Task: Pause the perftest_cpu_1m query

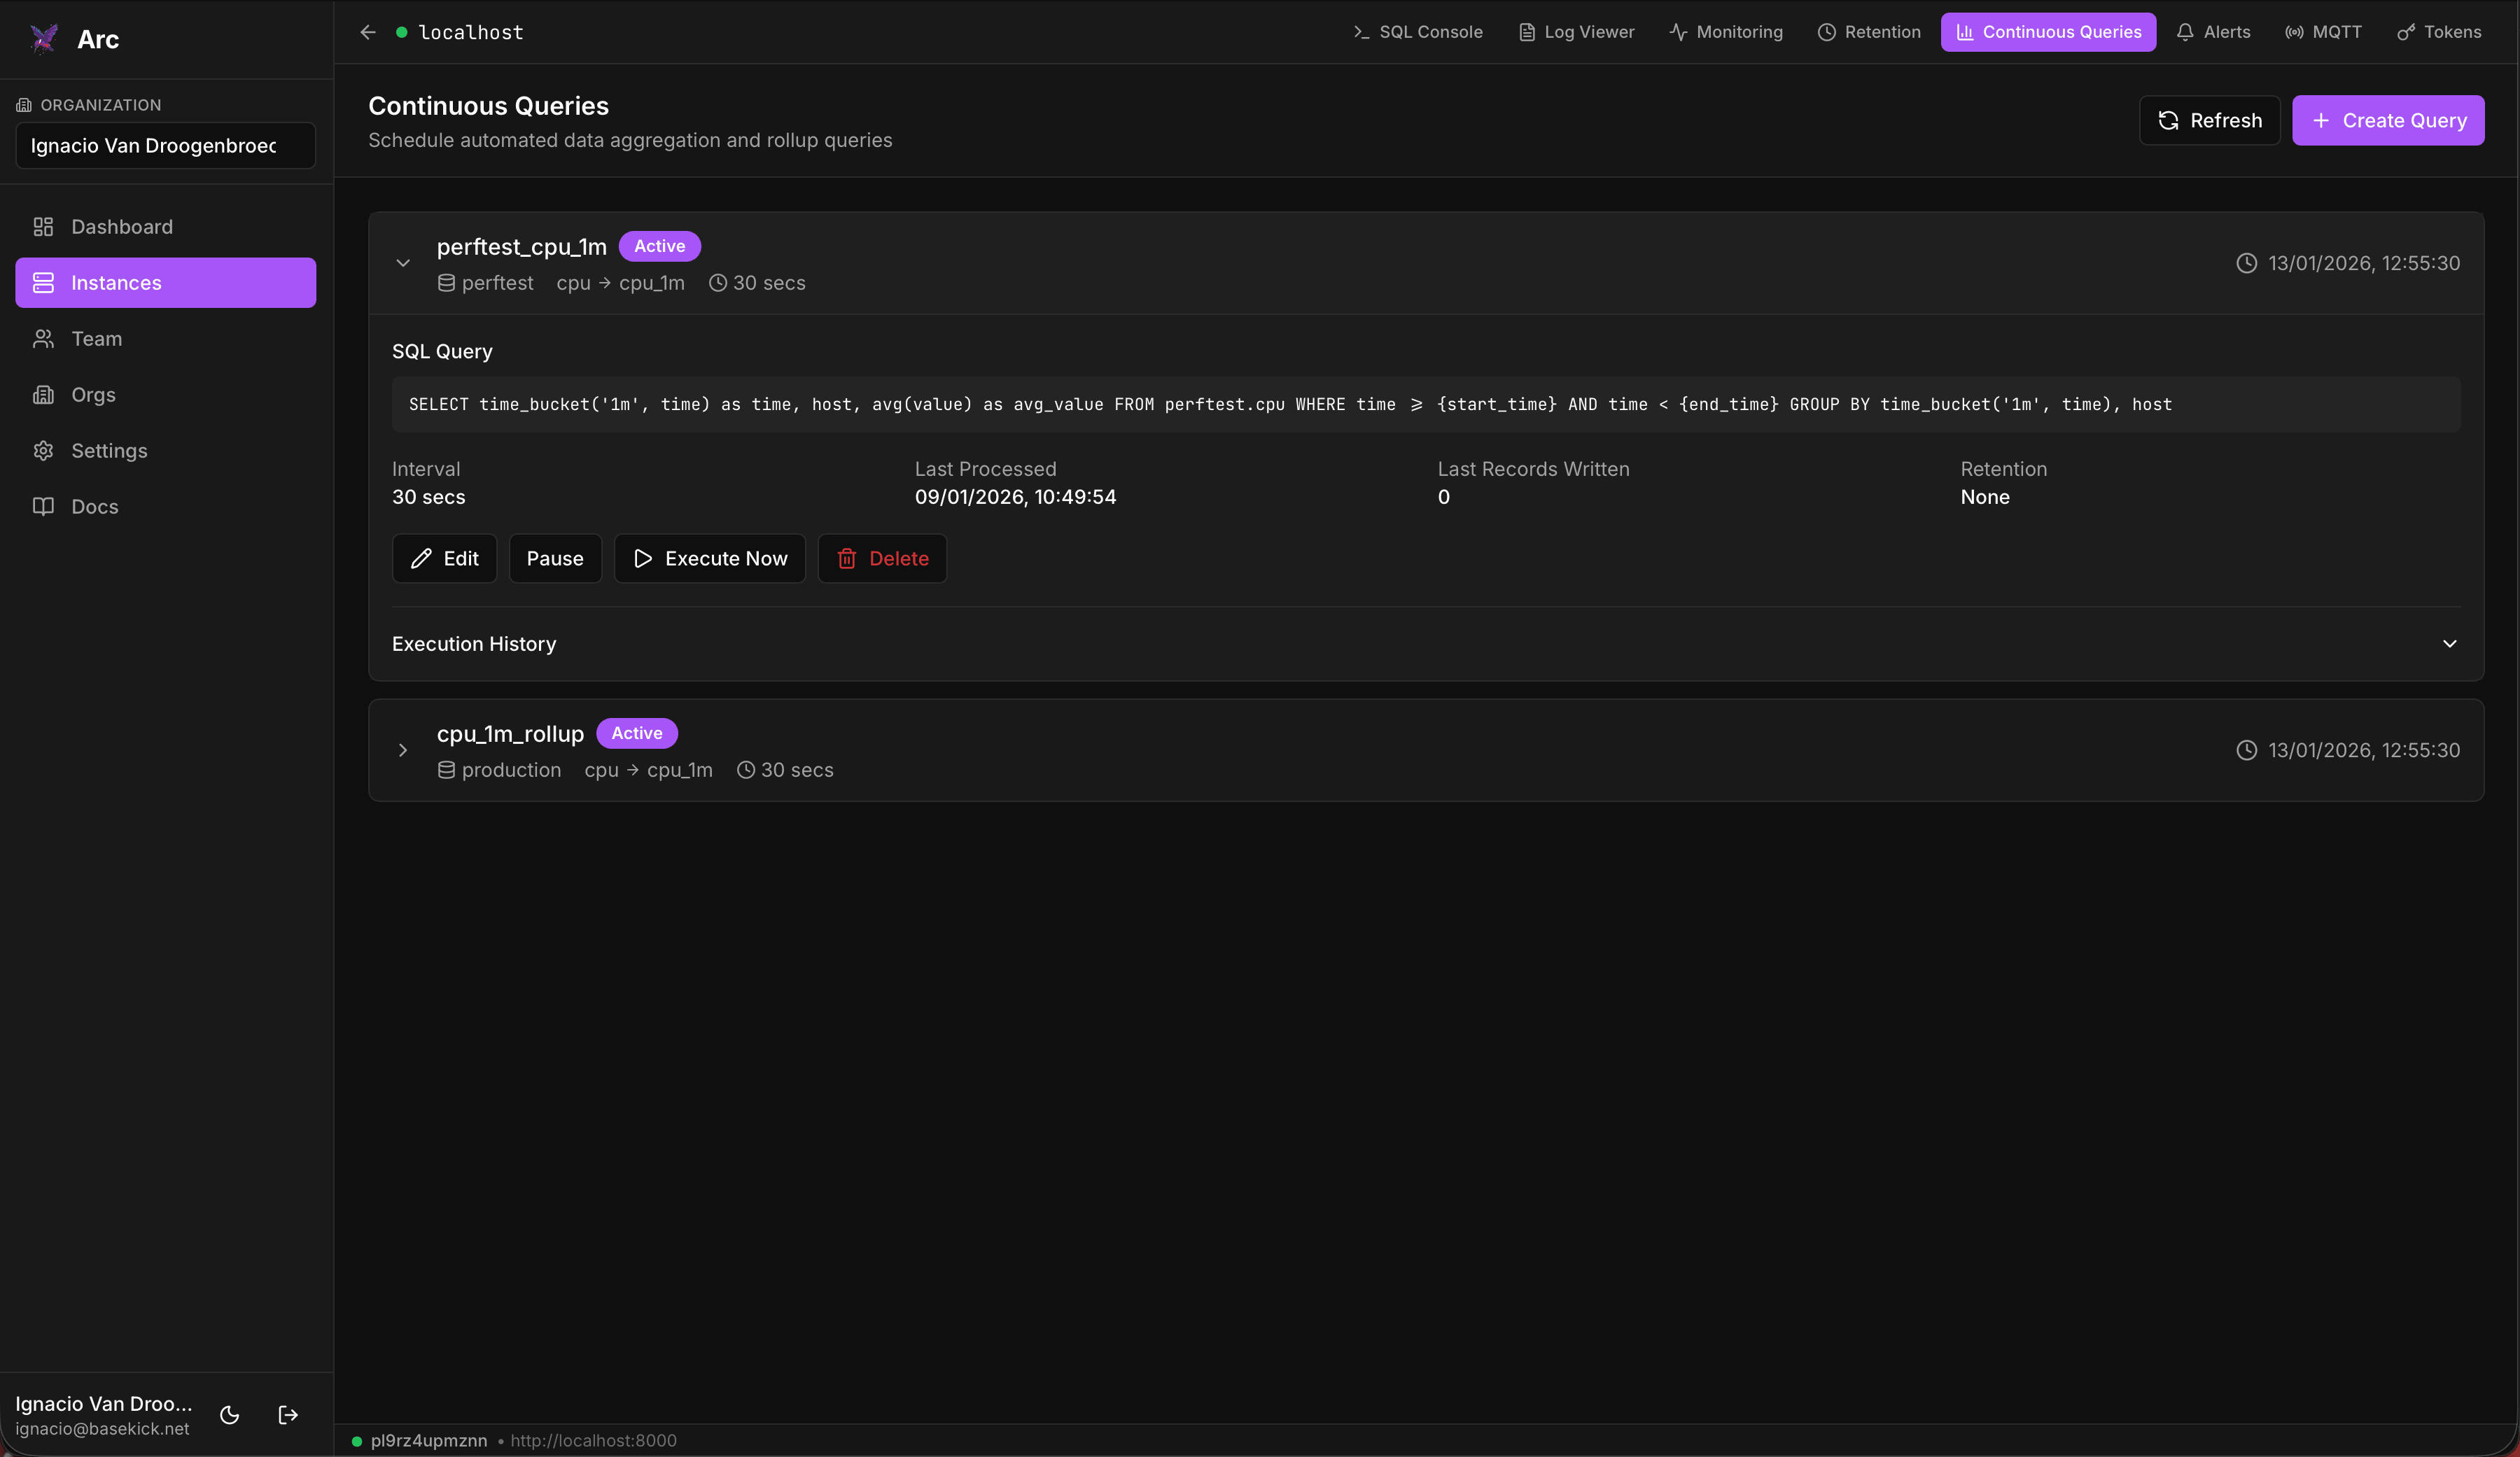Action: pyautogui.click(x=555, y=558)
